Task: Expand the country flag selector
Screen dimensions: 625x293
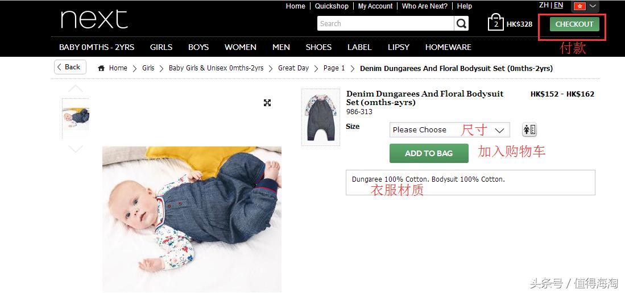Action: click(585, 6)
